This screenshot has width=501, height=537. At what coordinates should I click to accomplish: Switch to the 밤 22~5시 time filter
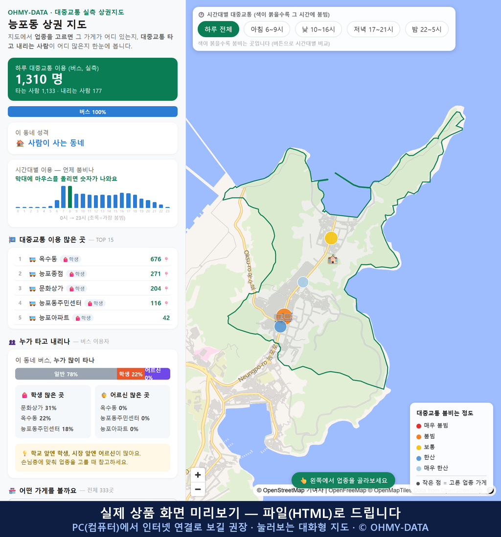(427, 29)
